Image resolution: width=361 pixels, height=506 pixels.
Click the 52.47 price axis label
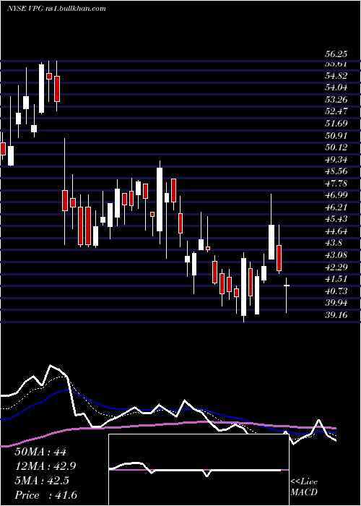[336, 111]
